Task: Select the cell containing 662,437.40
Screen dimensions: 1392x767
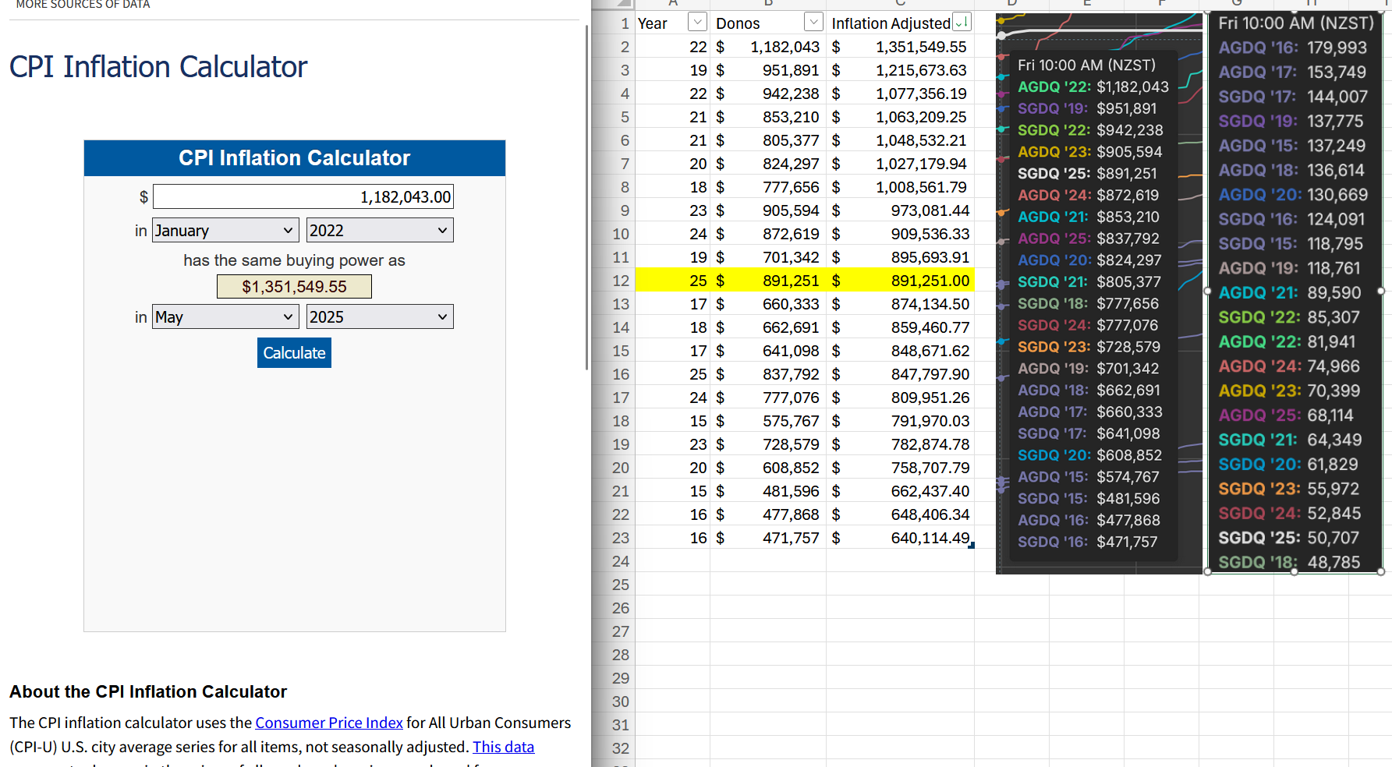Action: (900, 491)
